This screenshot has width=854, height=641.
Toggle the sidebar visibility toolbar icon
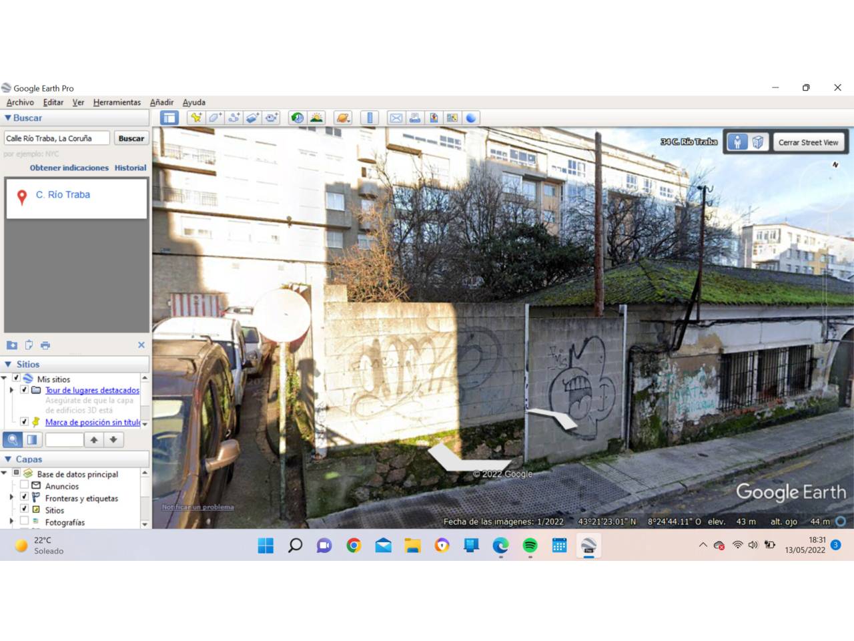coord(169,118)
